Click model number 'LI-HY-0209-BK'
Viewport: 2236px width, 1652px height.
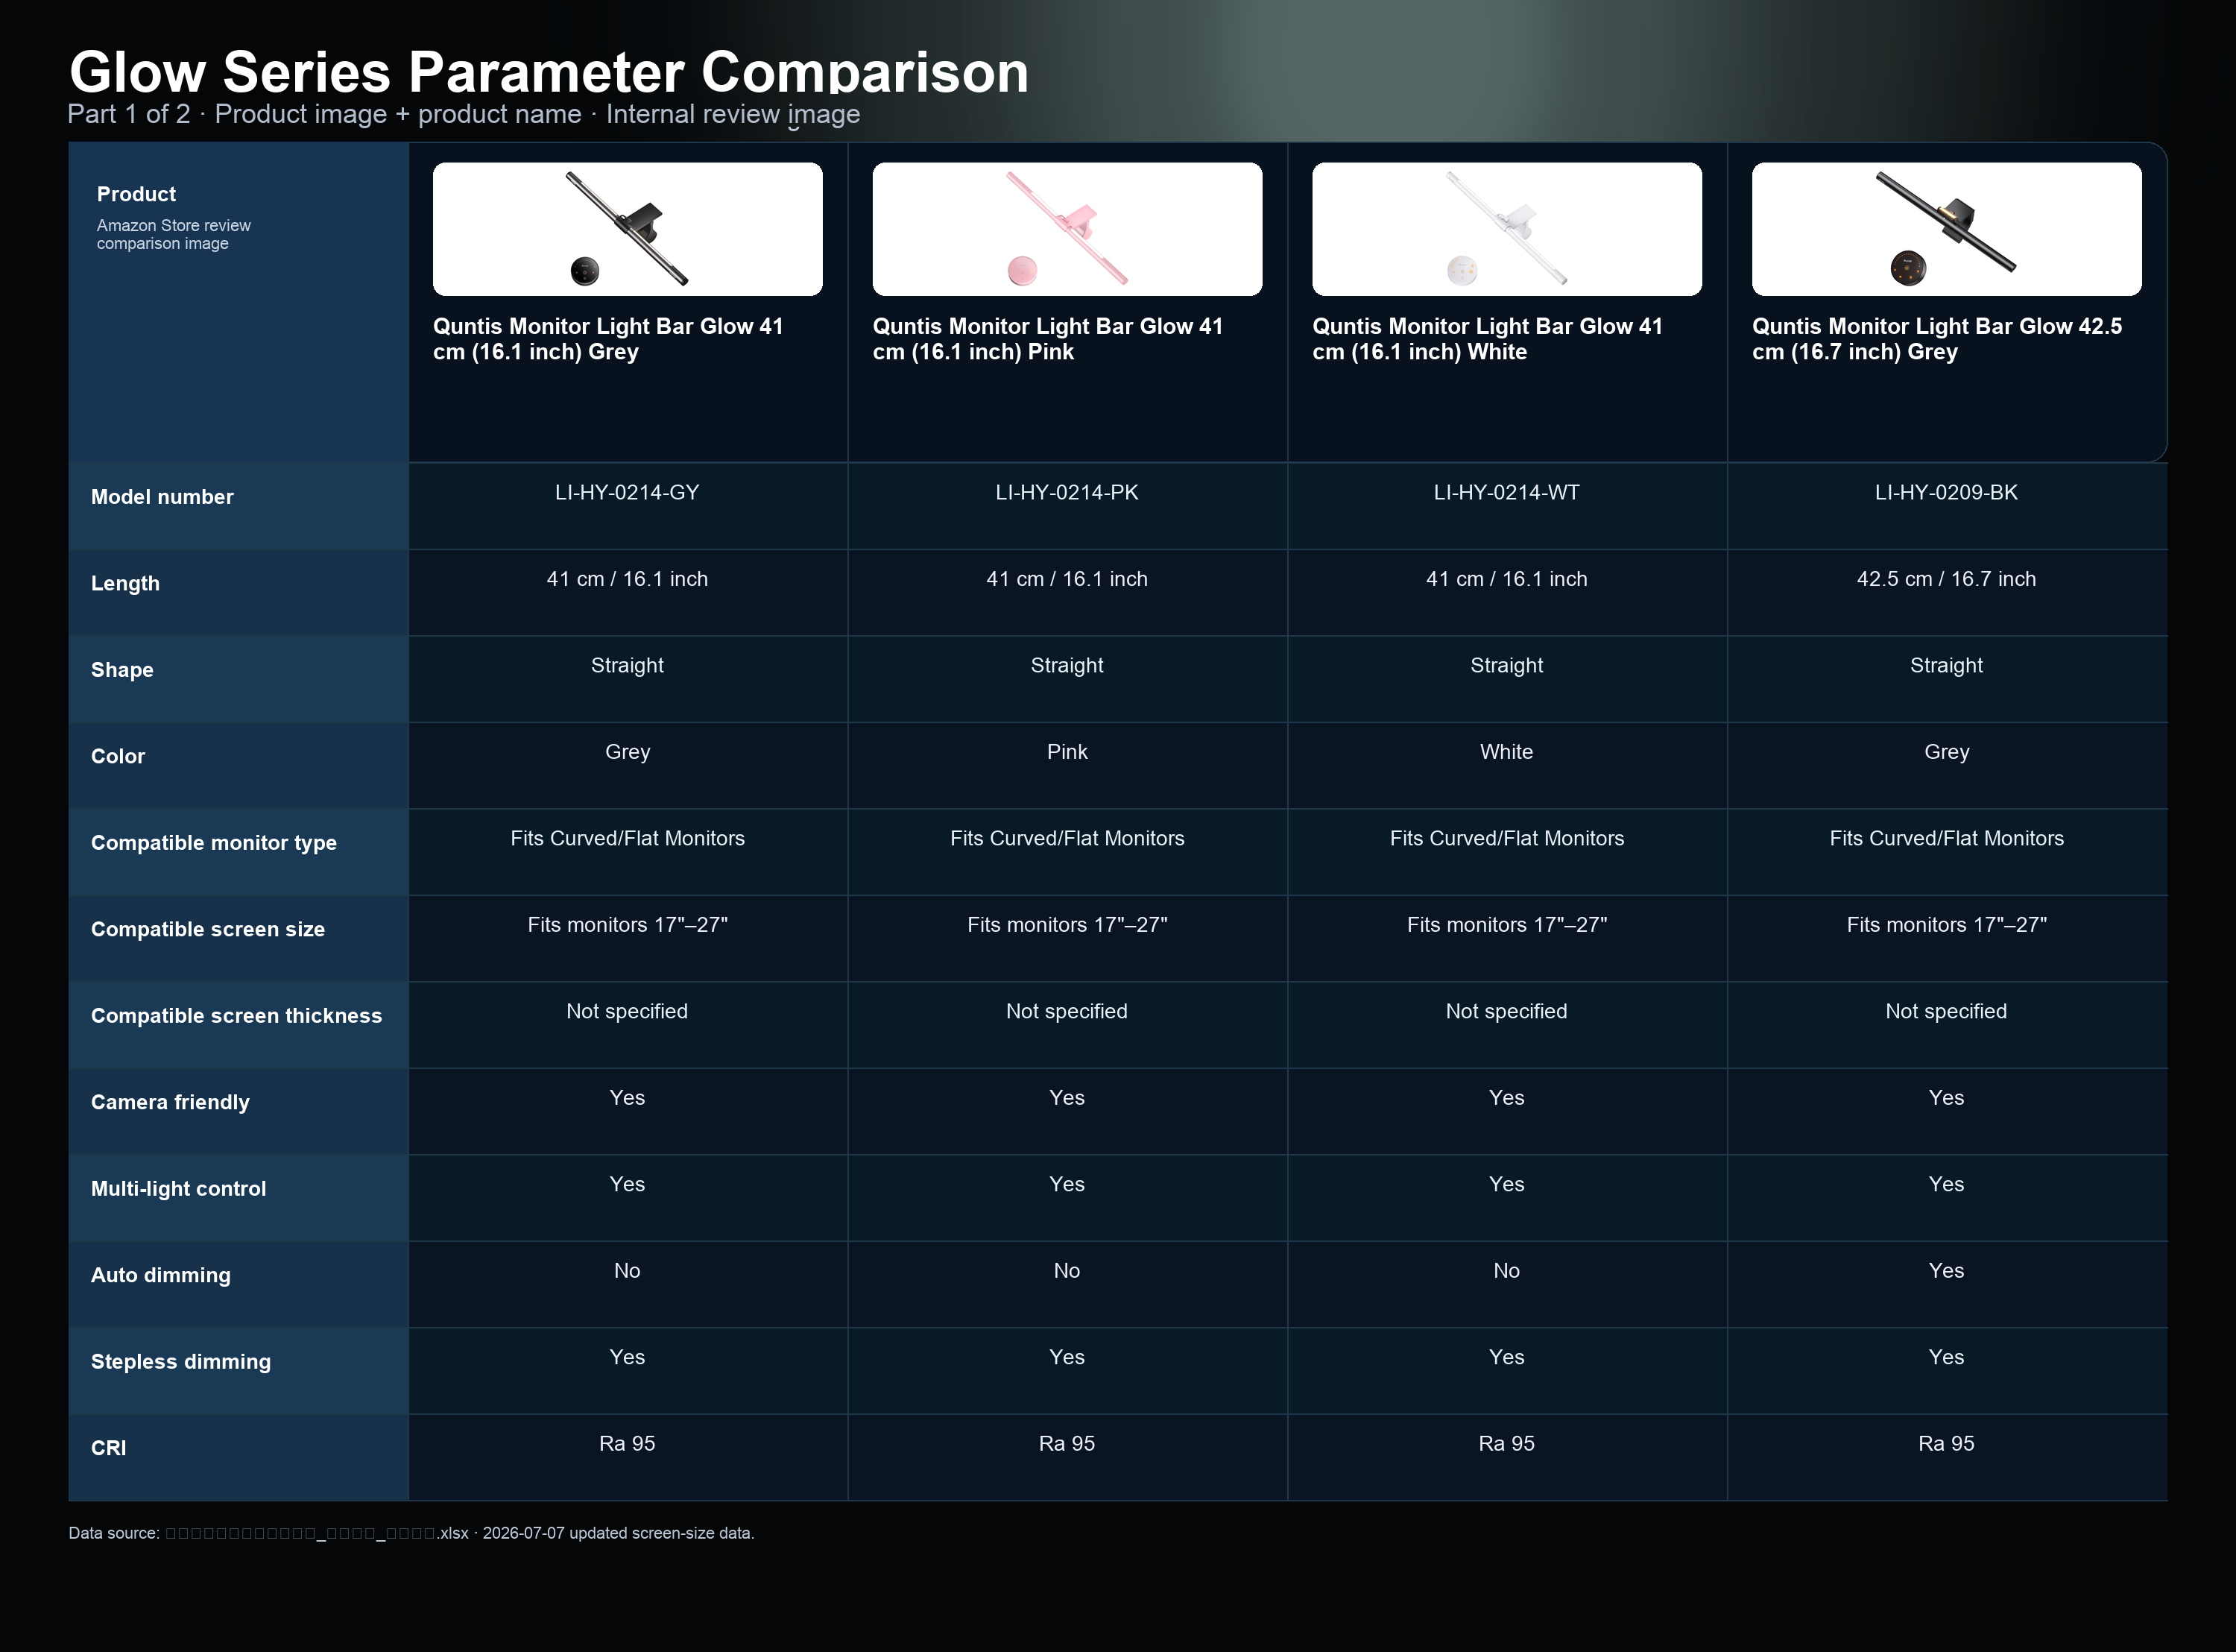tap(1946, 492)
